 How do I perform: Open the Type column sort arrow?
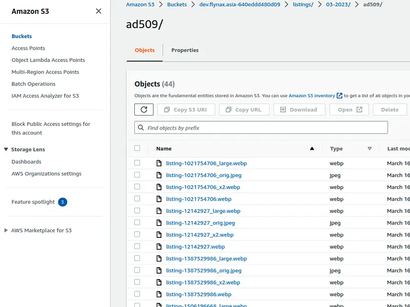370,148
